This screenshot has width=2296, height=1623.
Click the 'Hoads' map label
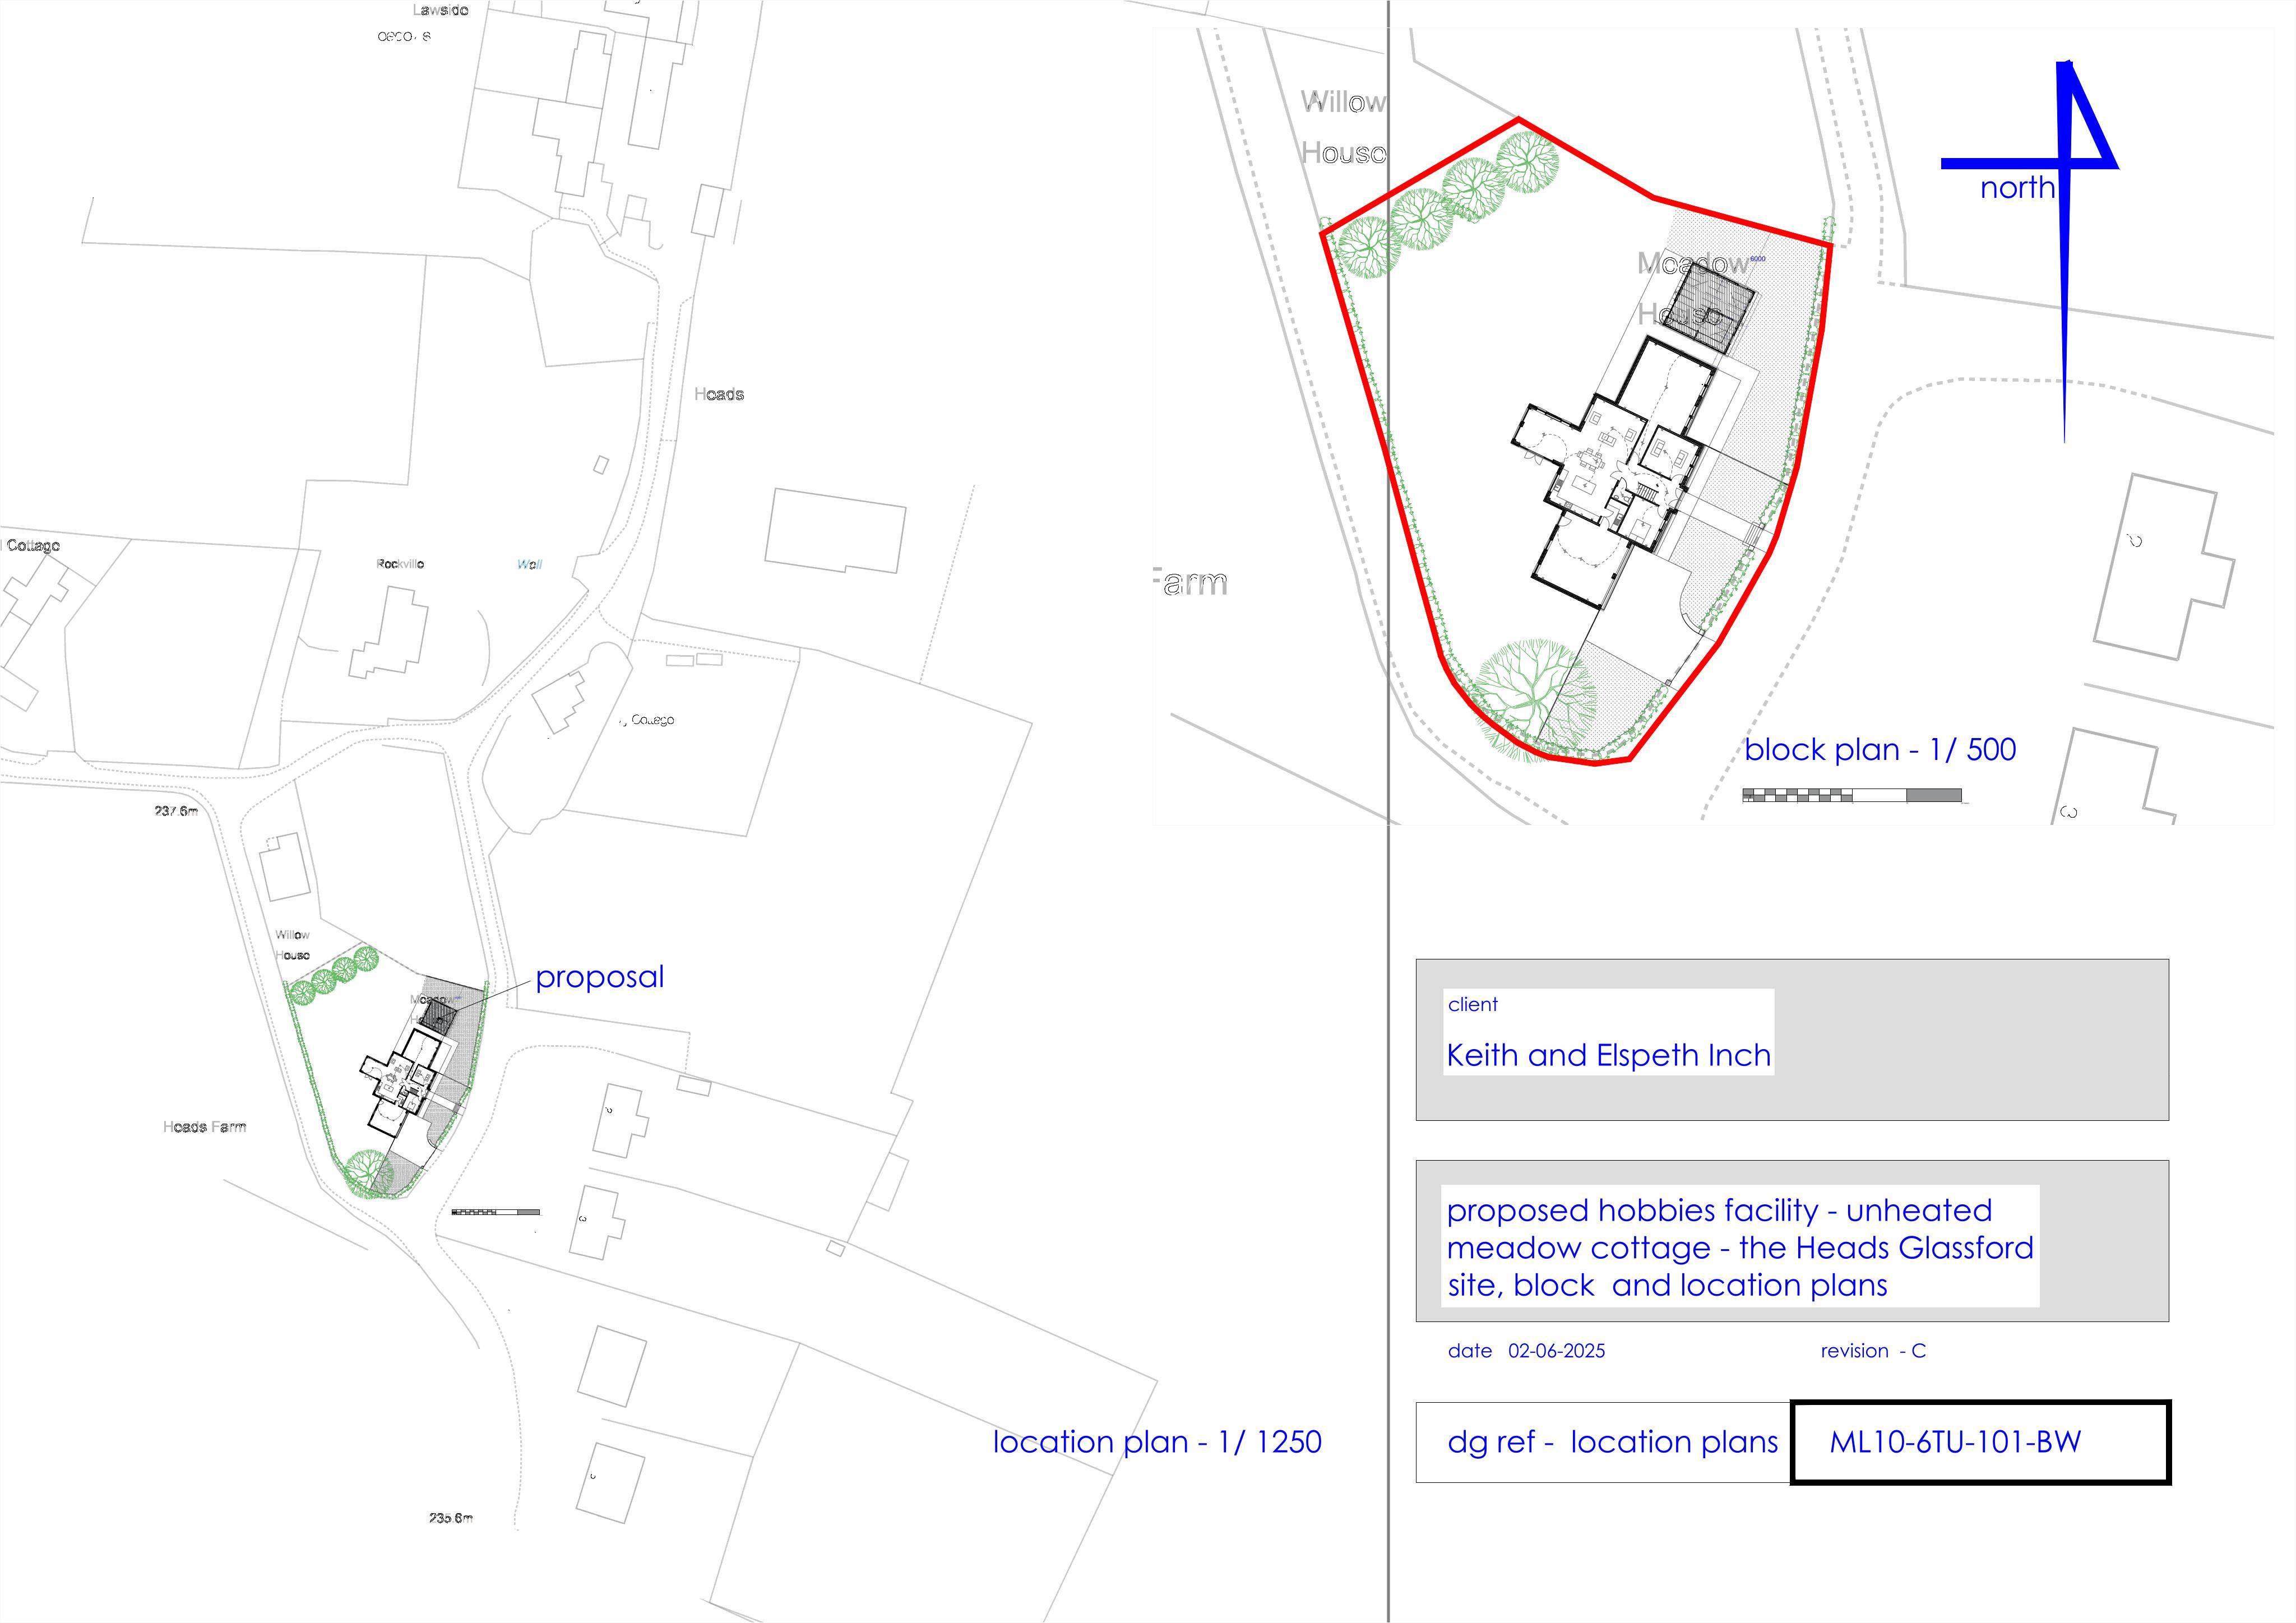point(719,394)
